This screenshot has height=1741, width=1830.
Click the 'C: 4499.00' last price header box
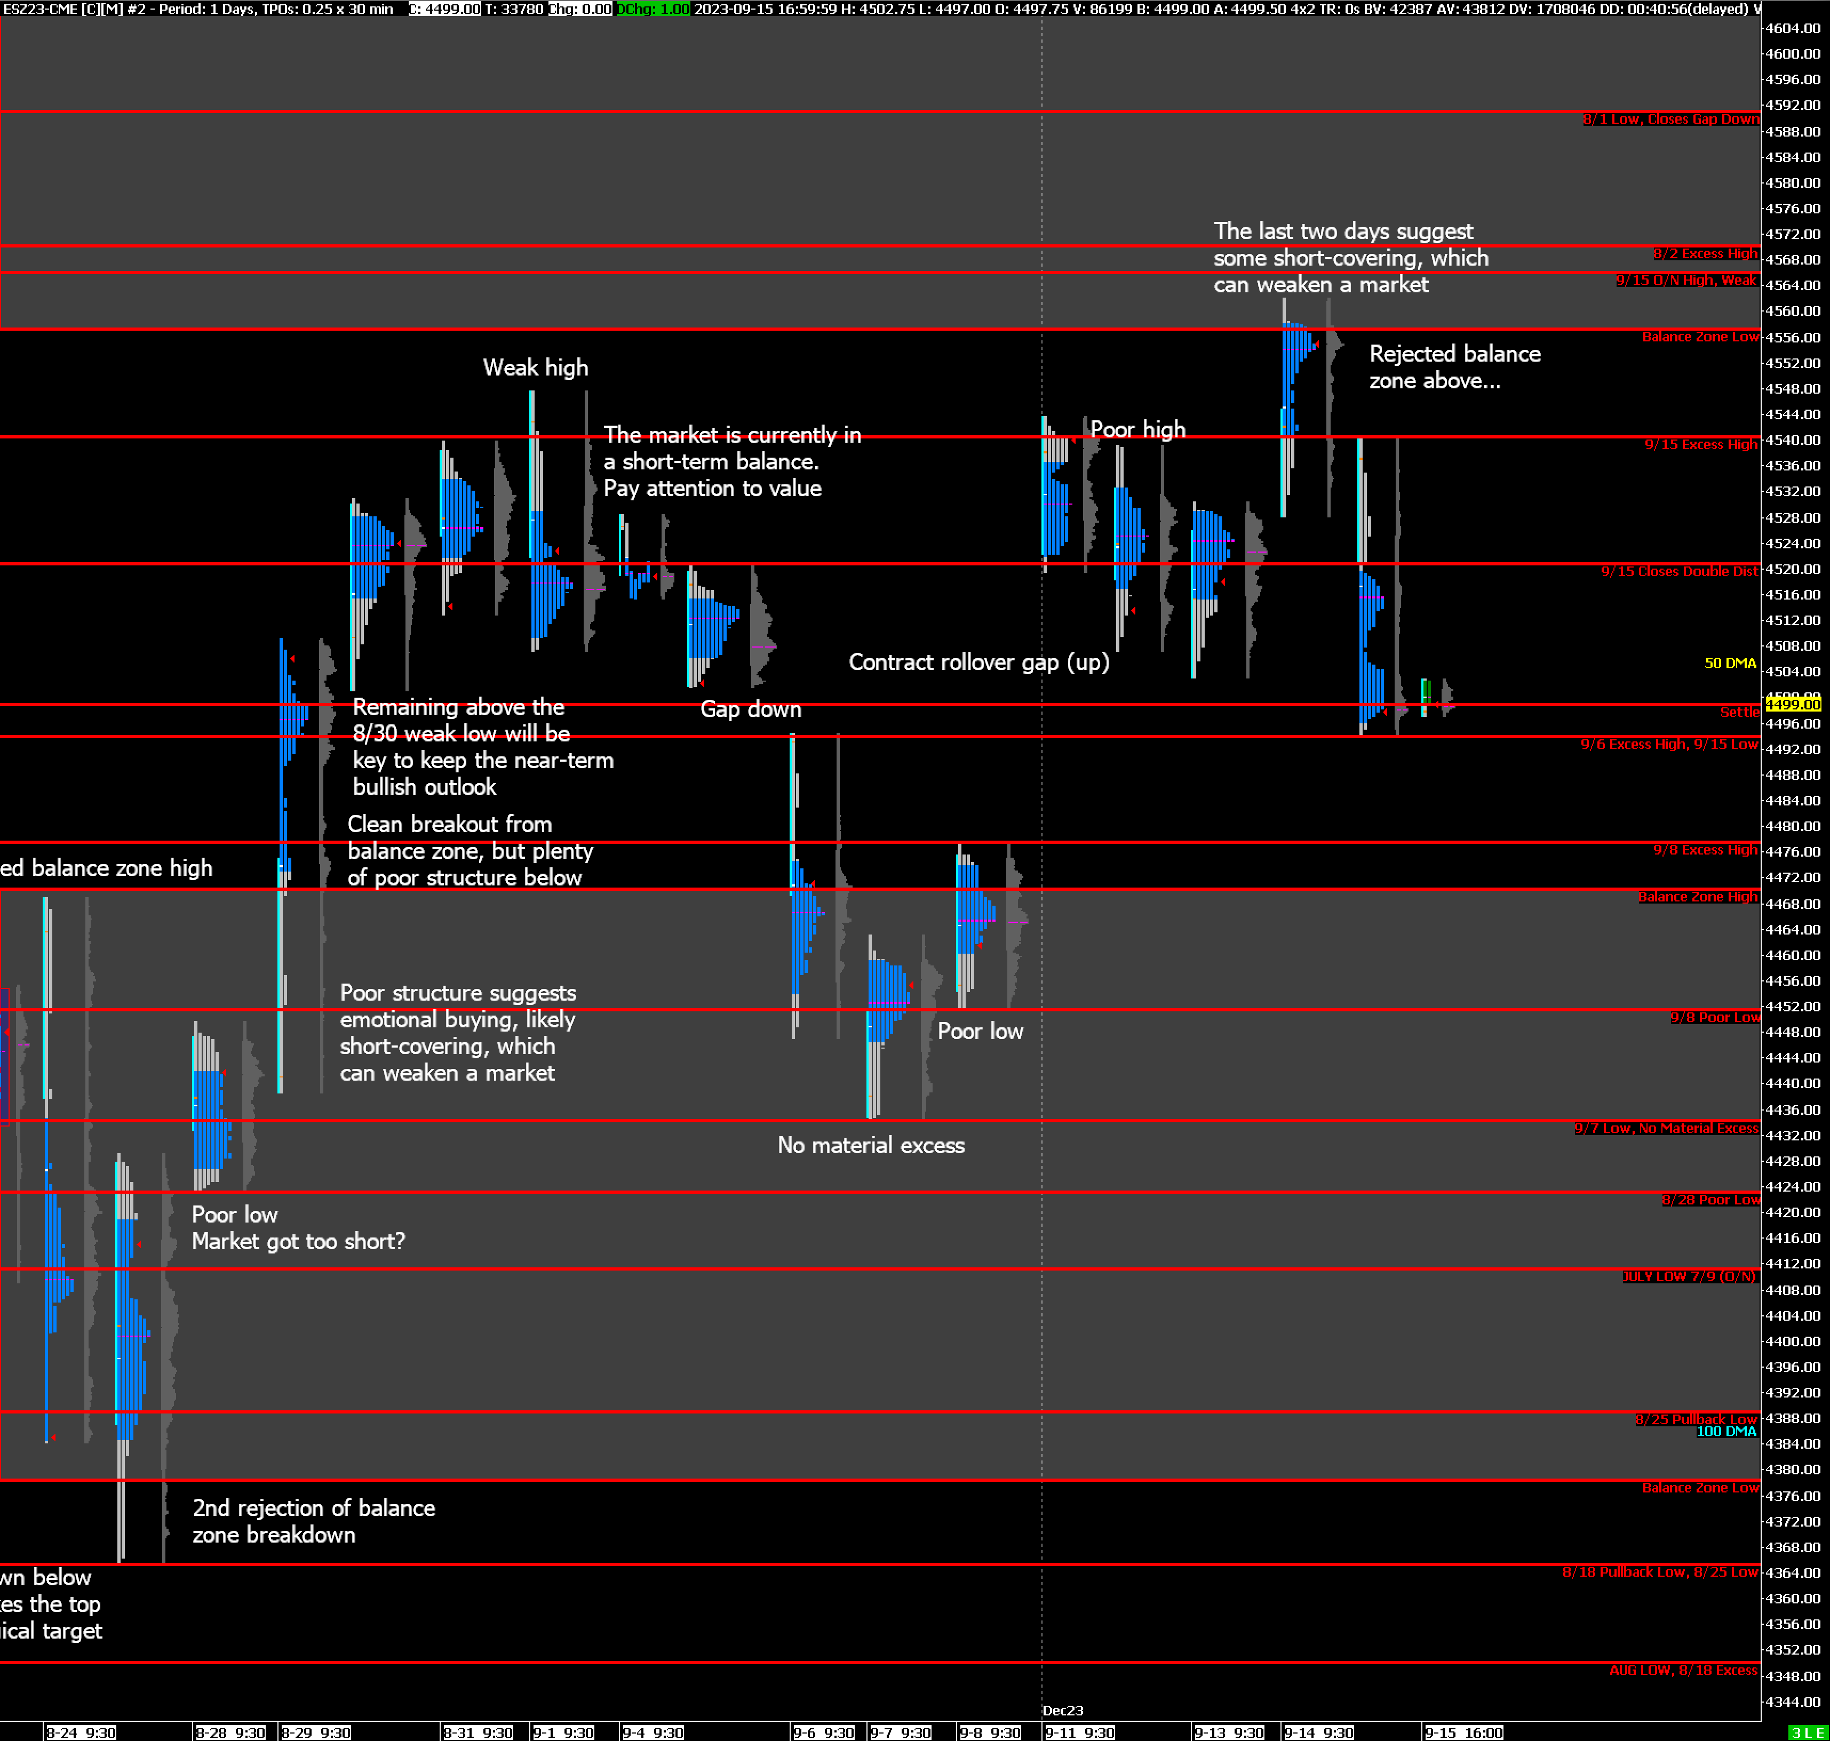tap(445, 9)
